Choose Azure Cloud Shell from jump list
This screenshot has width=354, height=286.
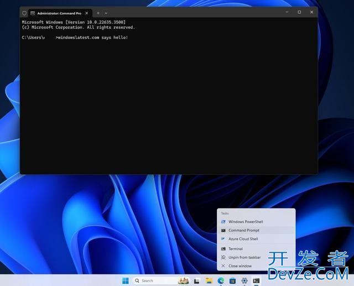(256, 239)
